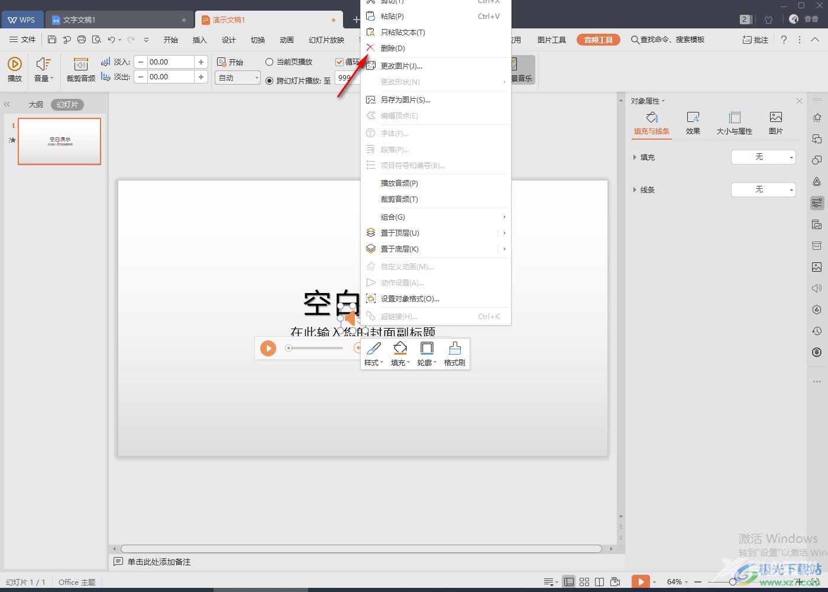Click the zoom slider knob in status bar
This screenshot has width=828, height=592.
point(732,582)
